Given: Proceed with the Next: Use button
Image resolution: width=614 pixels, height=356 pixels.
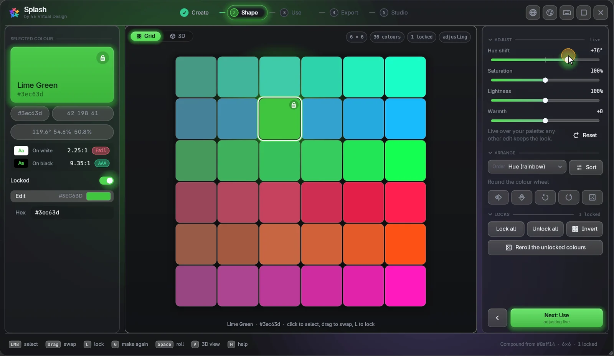Looking at the screenshot, I should tap(556, 318).
